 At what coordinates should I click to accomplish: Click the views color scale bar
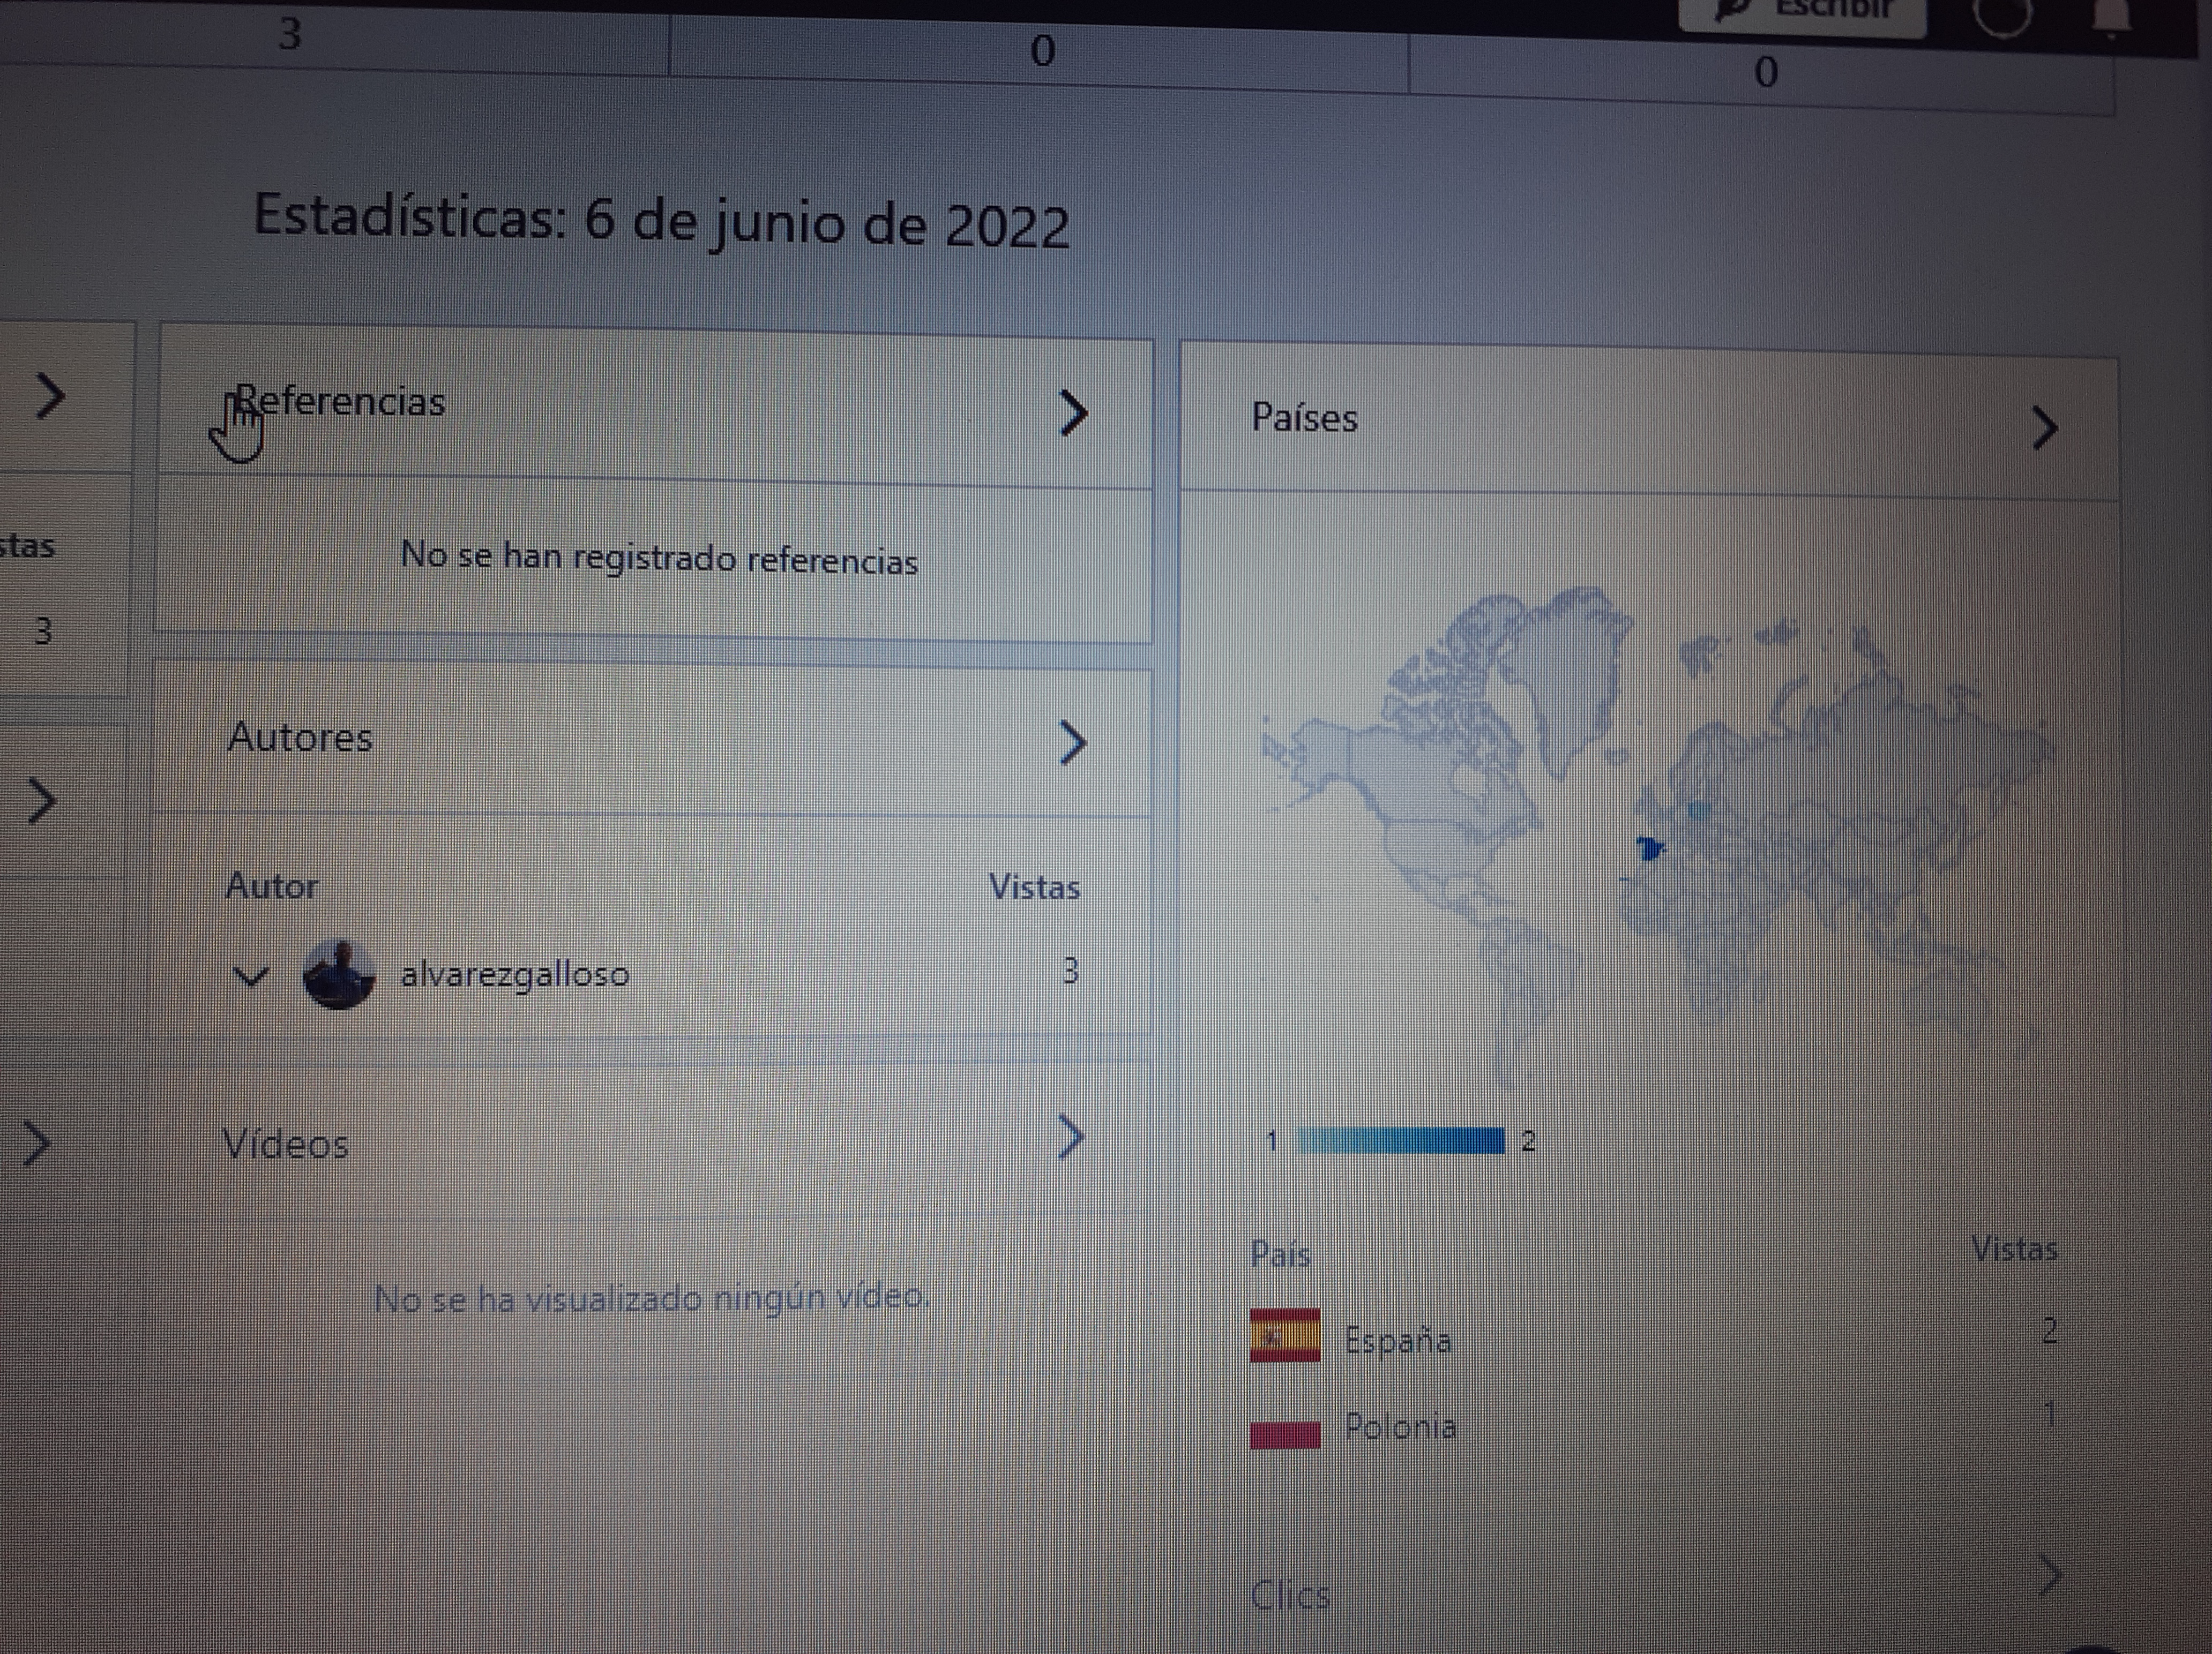point(1401,1140)
